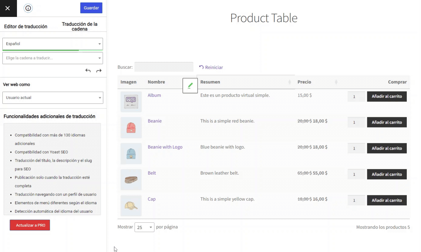Open the Album product link
This screenshot has width=421, height=252.
click(x=154, y=95)
